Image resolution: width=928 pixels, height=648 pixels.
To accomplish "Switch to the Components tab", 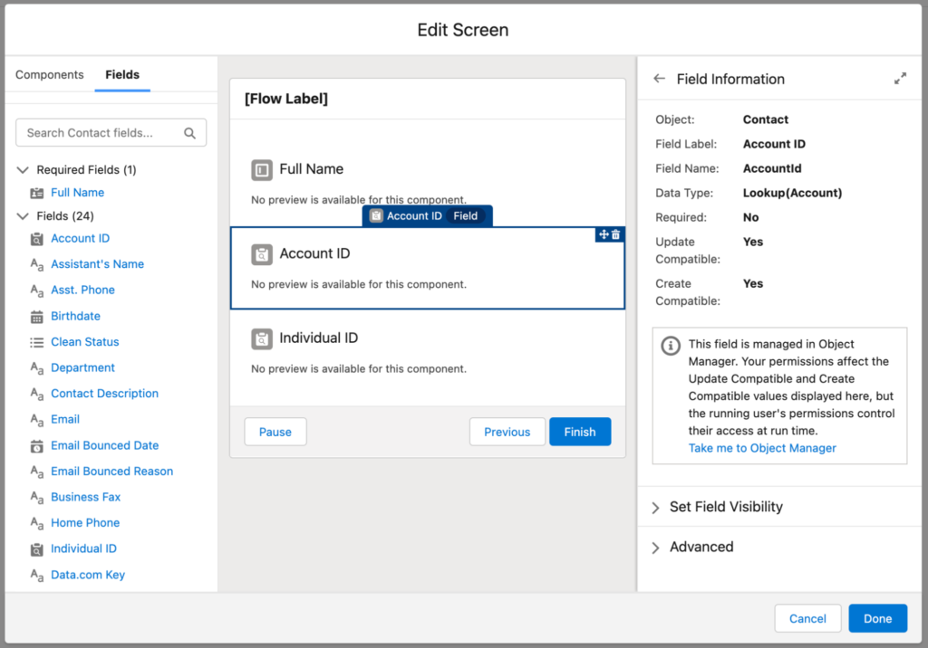I will [x=50, y=75].
